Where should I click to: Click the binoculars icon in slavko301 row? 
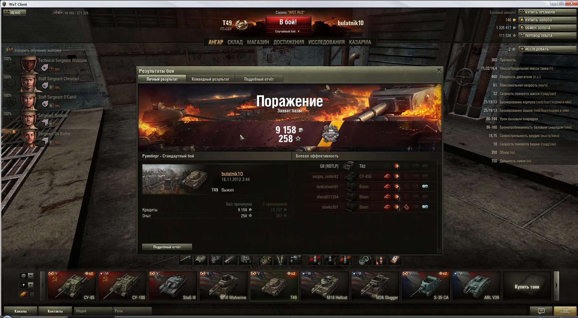[x=425, y=207]
